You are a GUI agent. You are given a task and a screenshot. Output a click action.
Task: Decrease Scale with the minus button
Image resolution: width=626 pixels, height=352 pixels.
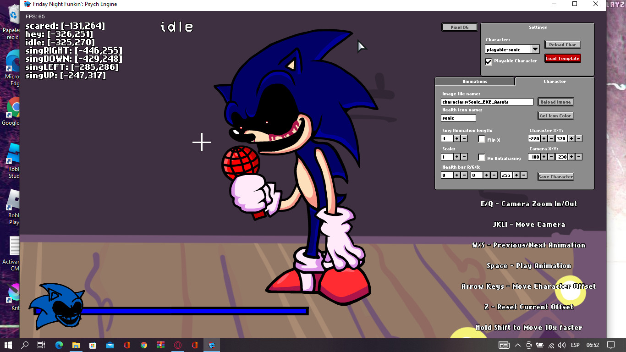click(464, 157)
